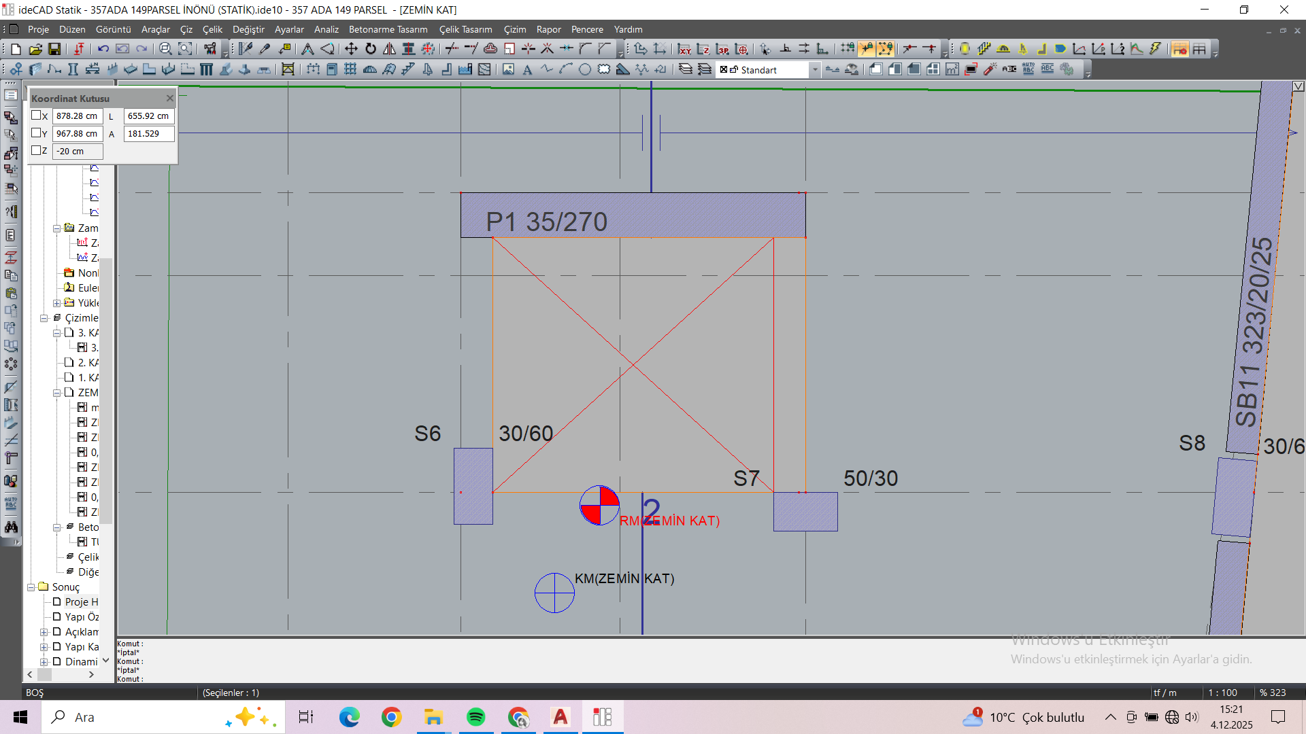Click the Rotate tool icon
Viewport: 1306px width, 734px height.
tap(371, 49)
